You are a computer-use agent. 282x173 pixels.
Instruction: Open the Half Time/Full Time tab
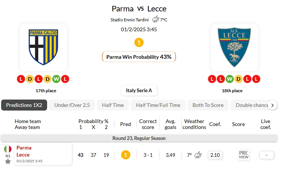158,105
